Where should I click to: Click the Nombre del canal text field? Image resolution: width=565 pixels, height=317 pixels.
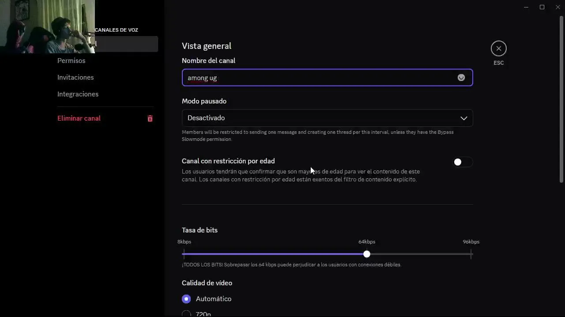tap(318, 77)
